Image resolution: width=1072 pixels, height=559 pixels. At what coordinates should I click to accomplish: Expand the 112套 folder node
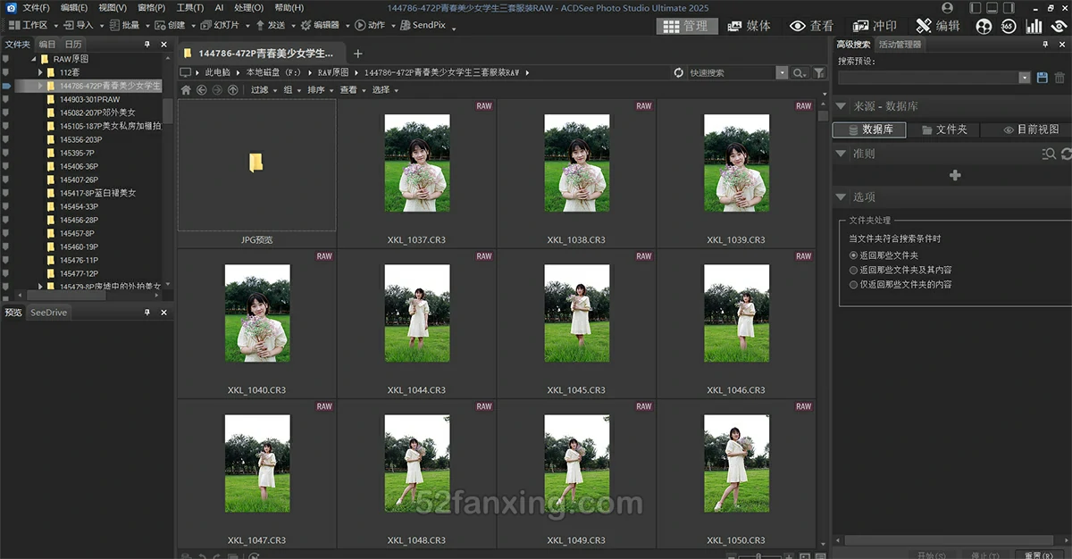point(40,72)
